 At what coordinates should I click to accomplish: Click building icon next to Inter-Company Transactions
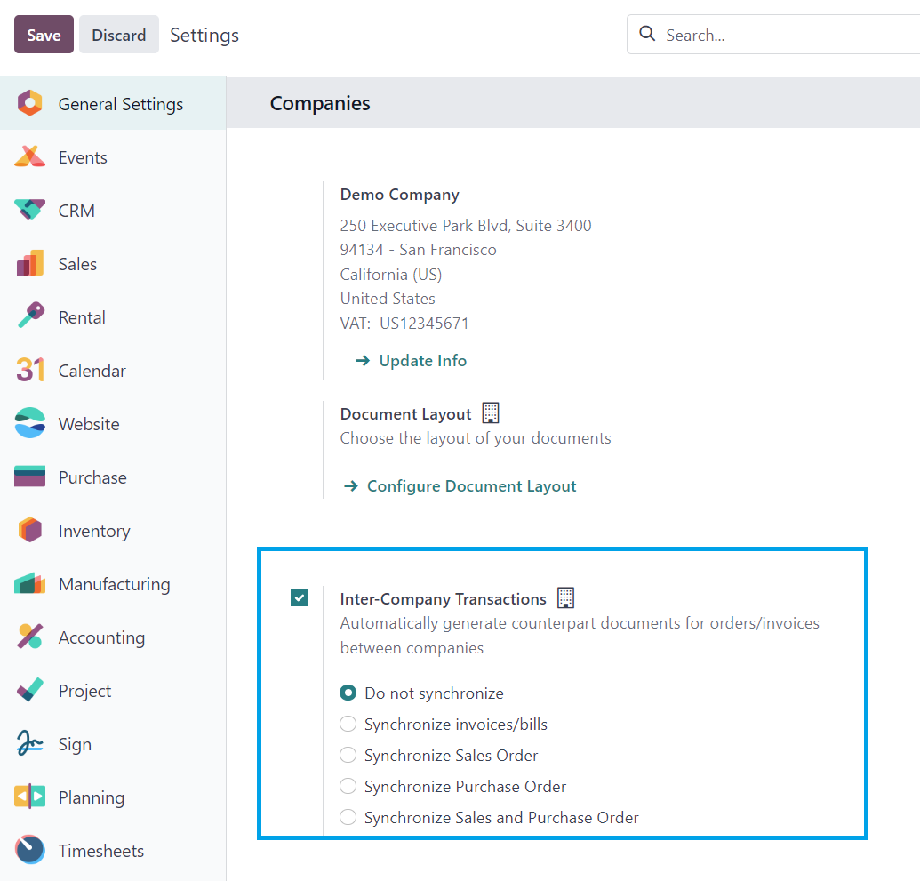pos(565,598)
